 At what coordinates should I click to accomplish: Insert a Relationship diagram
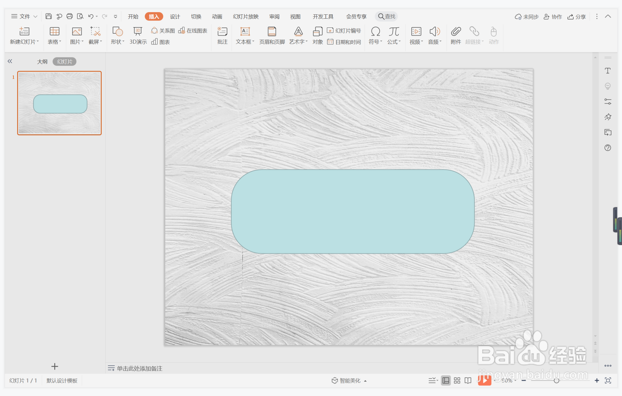pyautogui.click(x=163, y=31)
